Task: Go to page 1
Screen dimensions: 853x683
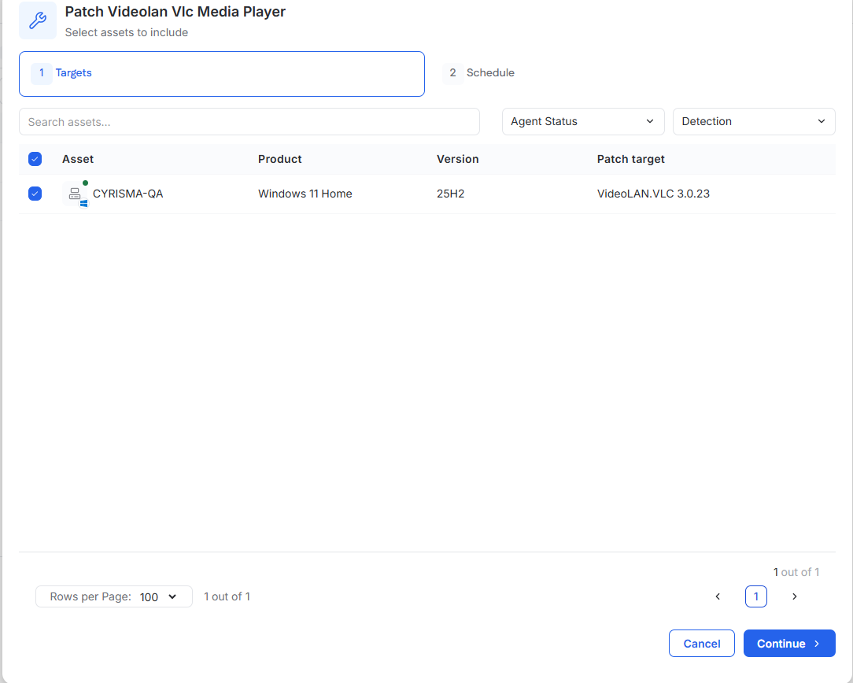Action: point(755,596)
